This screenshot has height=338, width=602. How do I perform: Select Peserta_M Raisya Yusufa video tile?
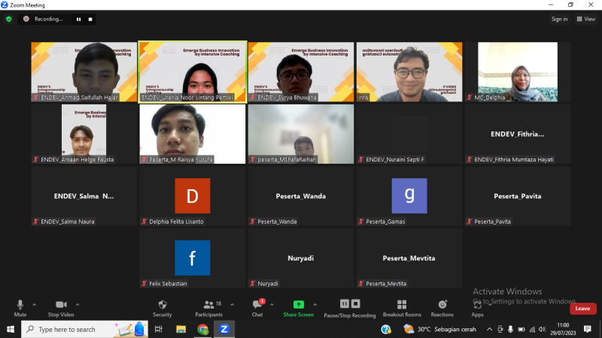pos(193,134)
